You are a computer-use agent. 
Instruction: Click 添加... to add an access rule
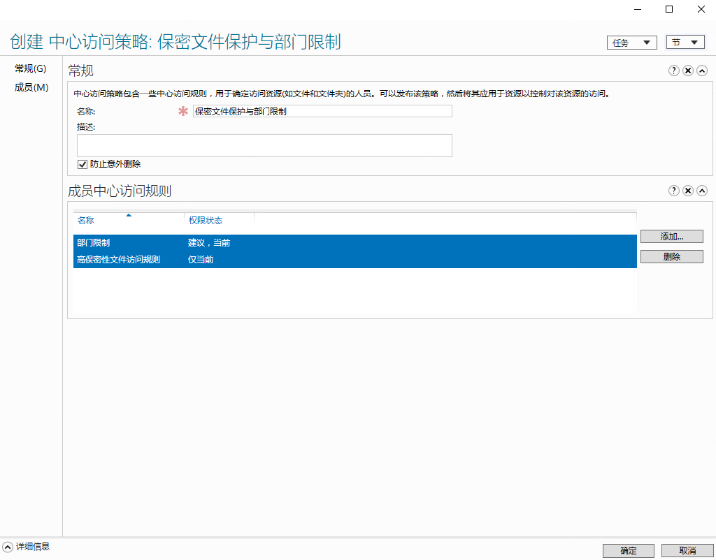tap(671, 236)
